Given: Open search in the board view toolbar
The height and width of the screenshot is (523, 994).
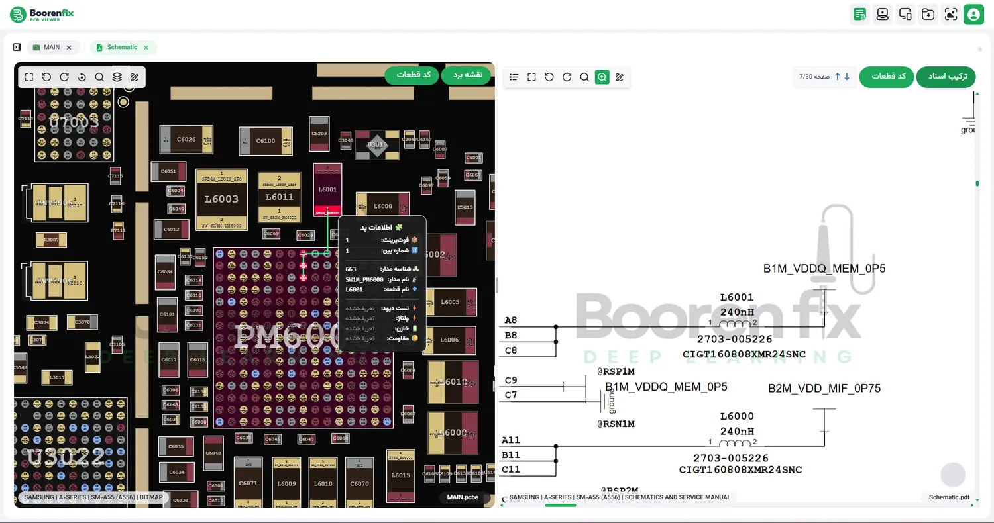Looking at the screenshot, I should pyautogui.click(x=99, y=77).
